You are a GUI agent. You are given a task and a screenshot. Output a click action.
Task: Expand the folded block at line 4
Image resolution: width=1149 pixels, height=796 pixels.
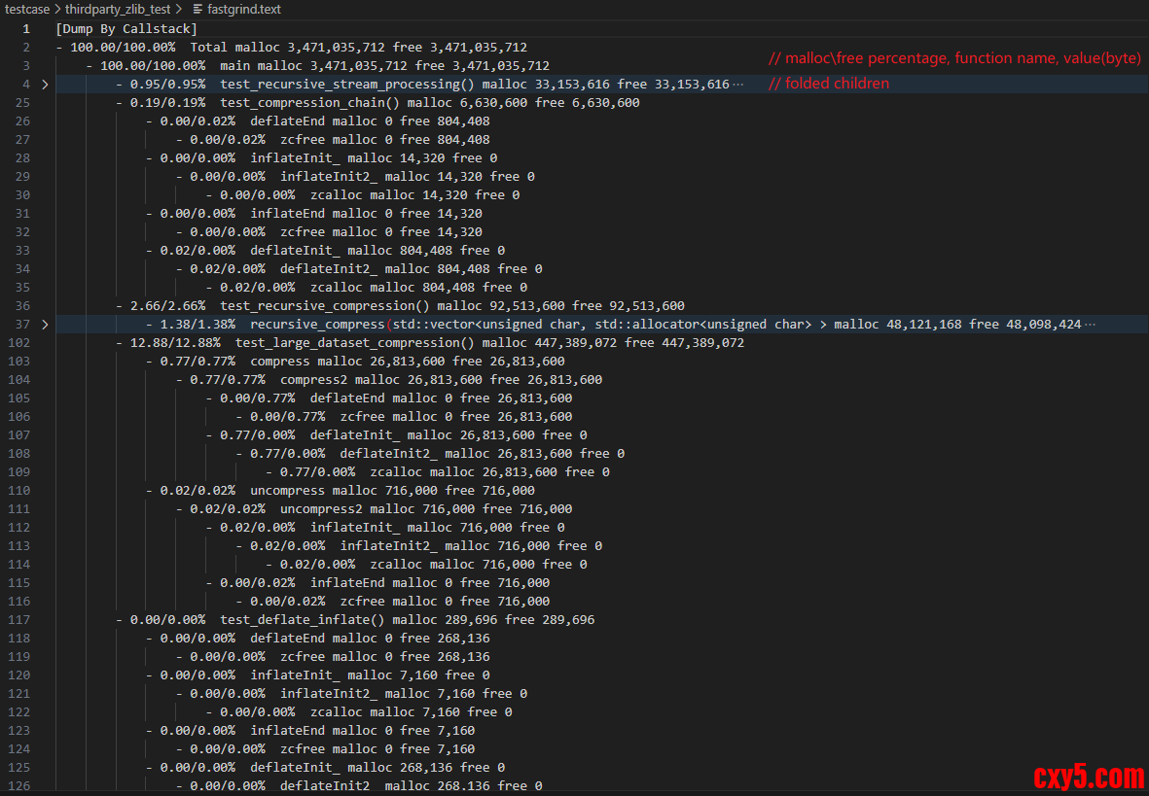45,85
